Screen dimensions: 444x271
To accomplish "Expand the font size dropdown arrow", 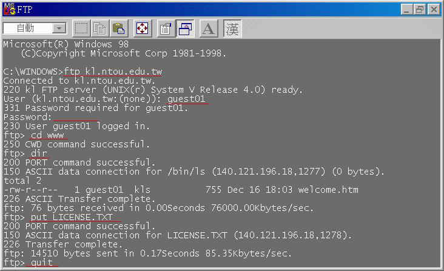I will tap(59, 28).
